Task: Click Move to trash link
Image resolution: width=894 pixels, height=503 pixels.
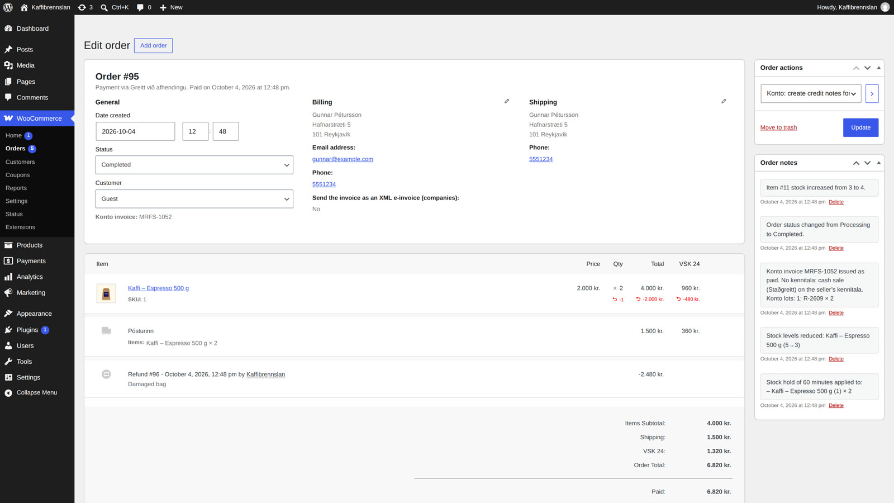Action: [x=778, y=127]
